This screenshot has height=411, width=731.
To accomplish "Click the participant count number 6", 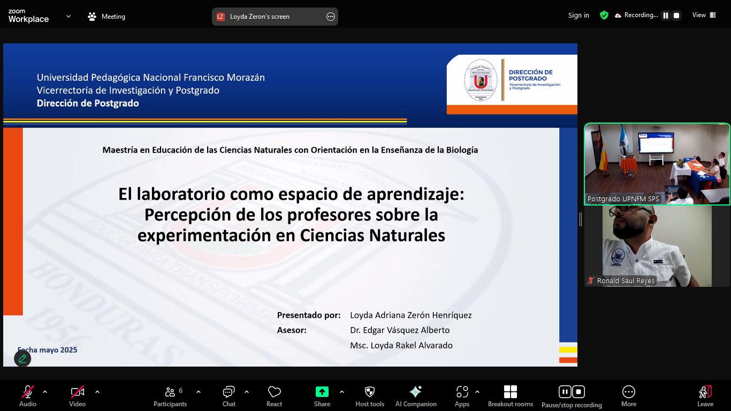I will click(181, 391).
